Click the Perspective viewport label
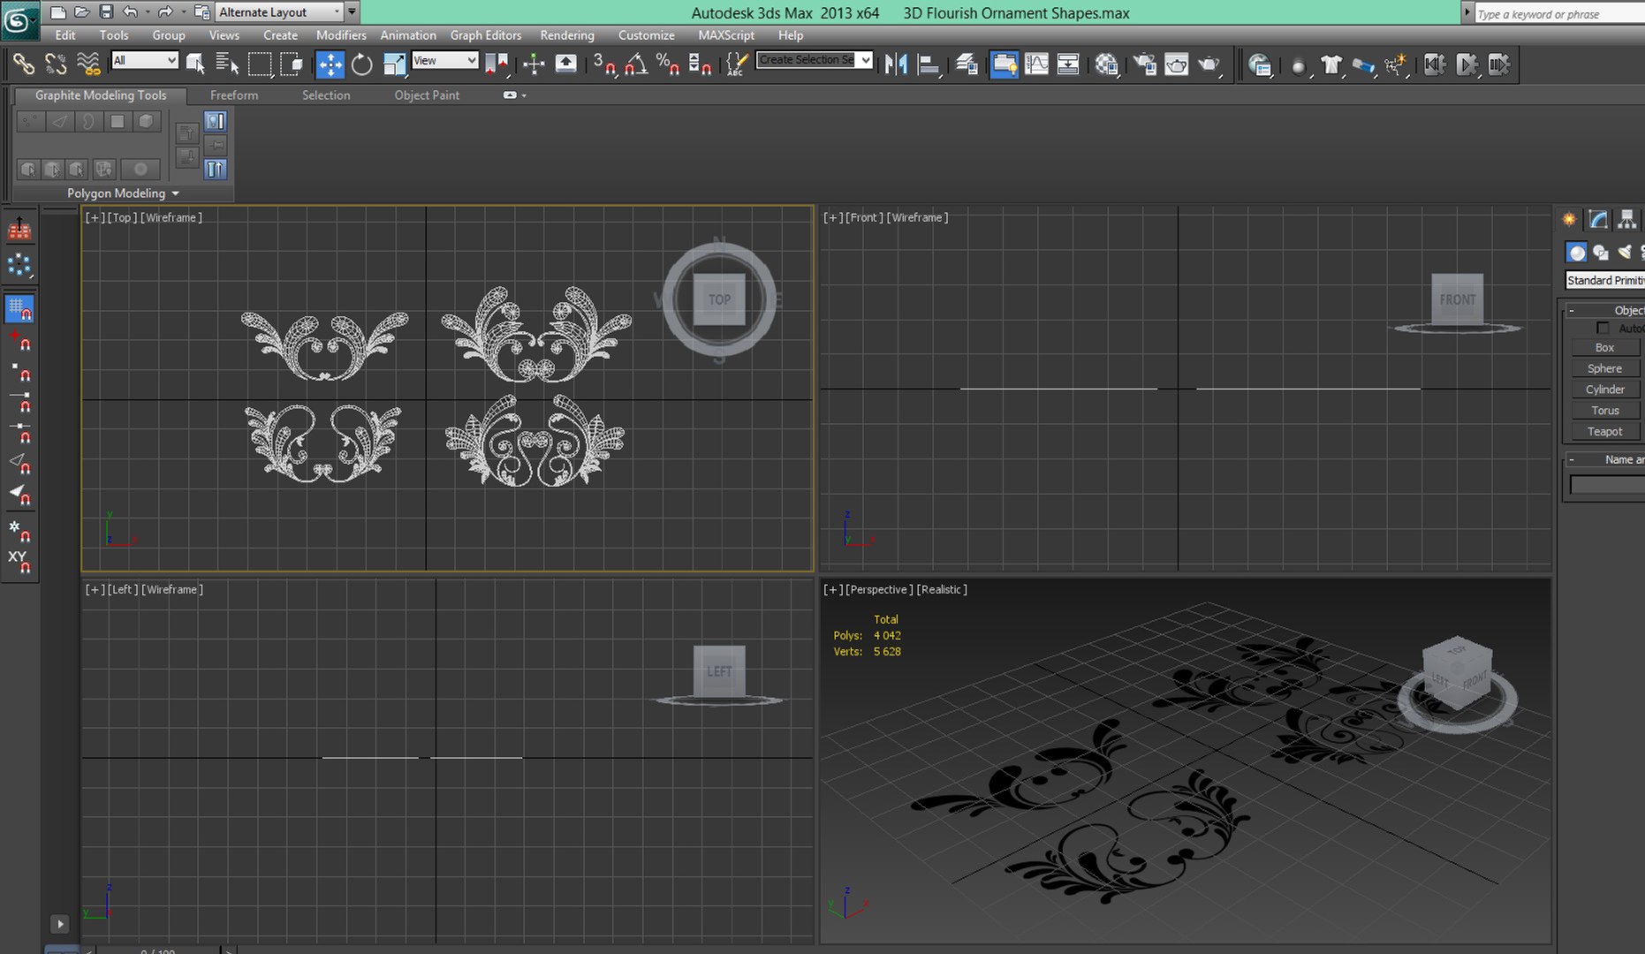1645x954 pixels. [x=879, y=589]
